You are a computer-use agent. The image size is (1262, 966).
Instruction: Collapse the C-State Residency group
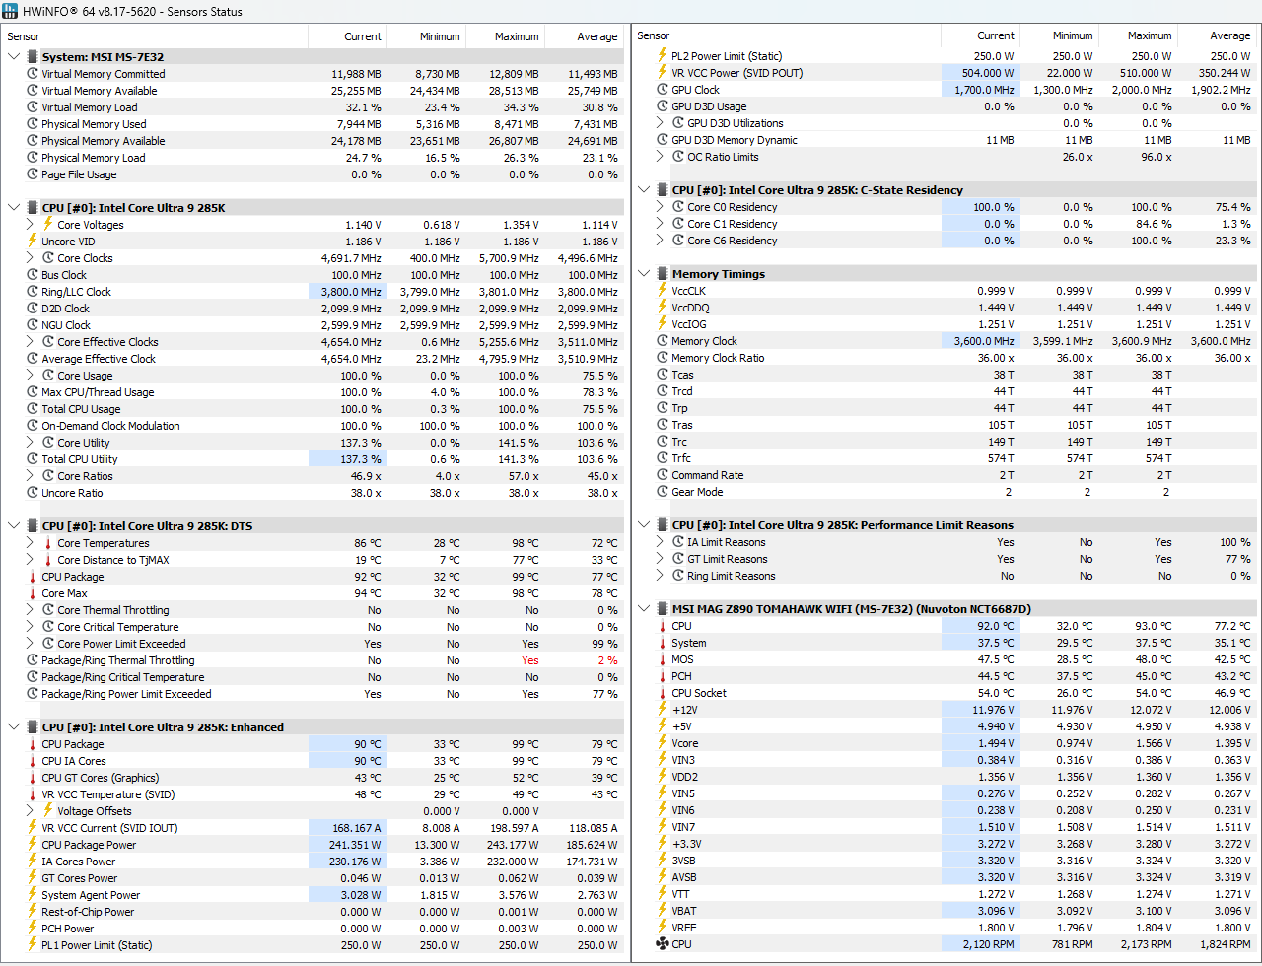644,190
